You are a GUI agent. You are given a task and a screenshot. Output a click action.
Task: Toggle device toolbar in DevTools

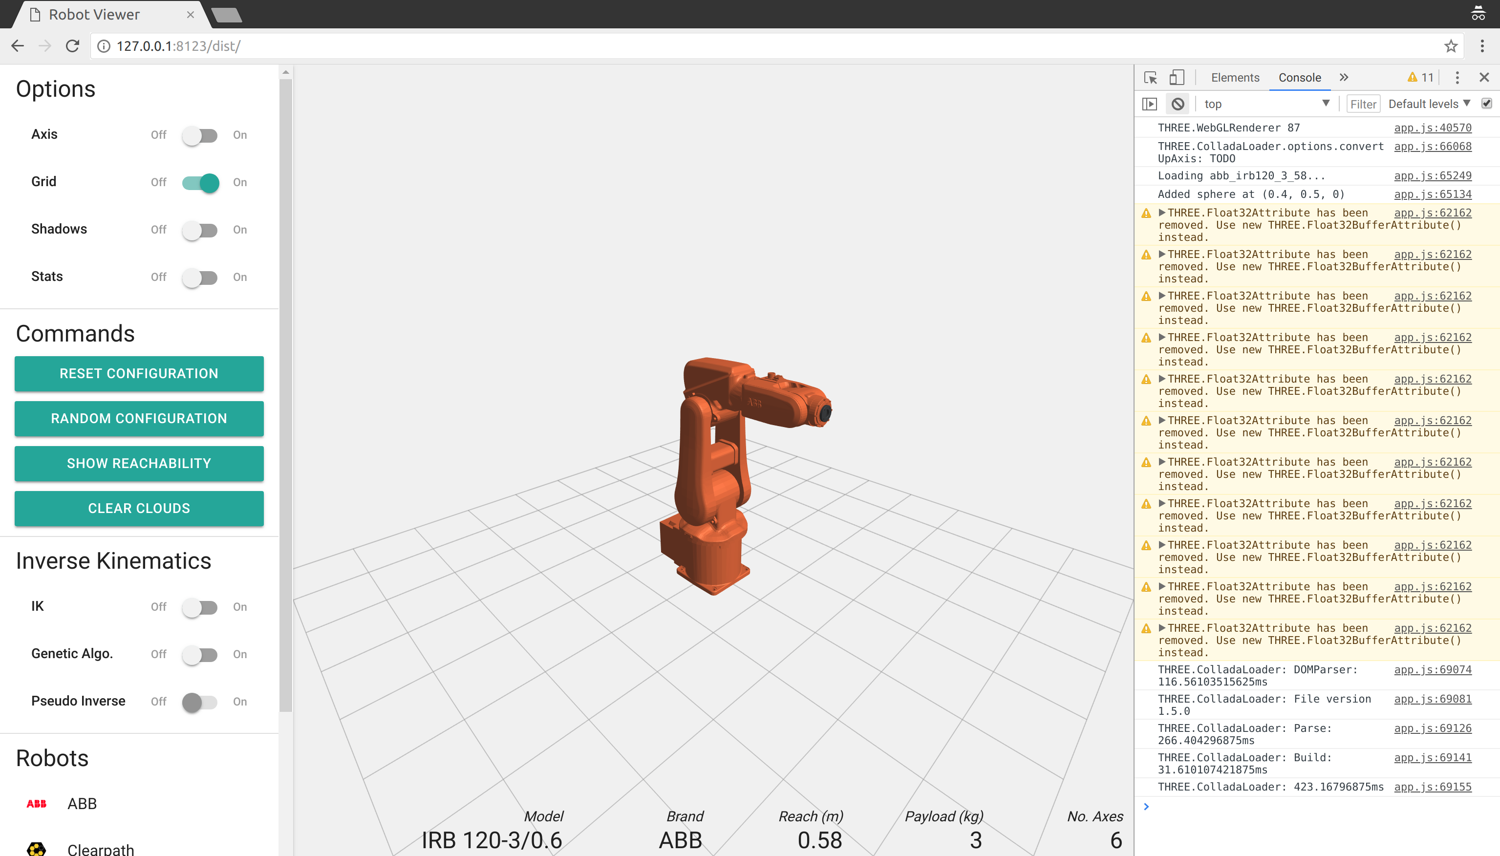(x=1176, y=78)
